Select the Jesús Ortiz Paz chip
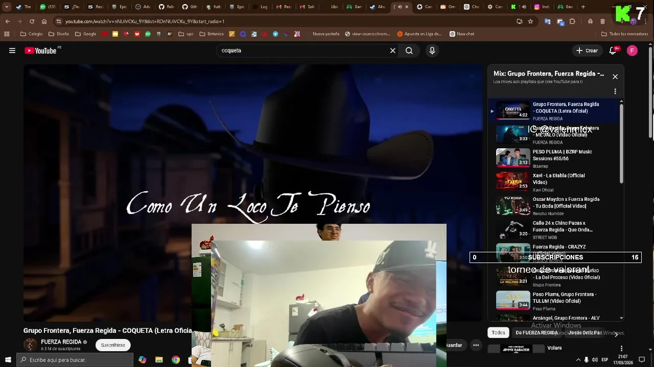Screen dimensions: 654x367 585,332
